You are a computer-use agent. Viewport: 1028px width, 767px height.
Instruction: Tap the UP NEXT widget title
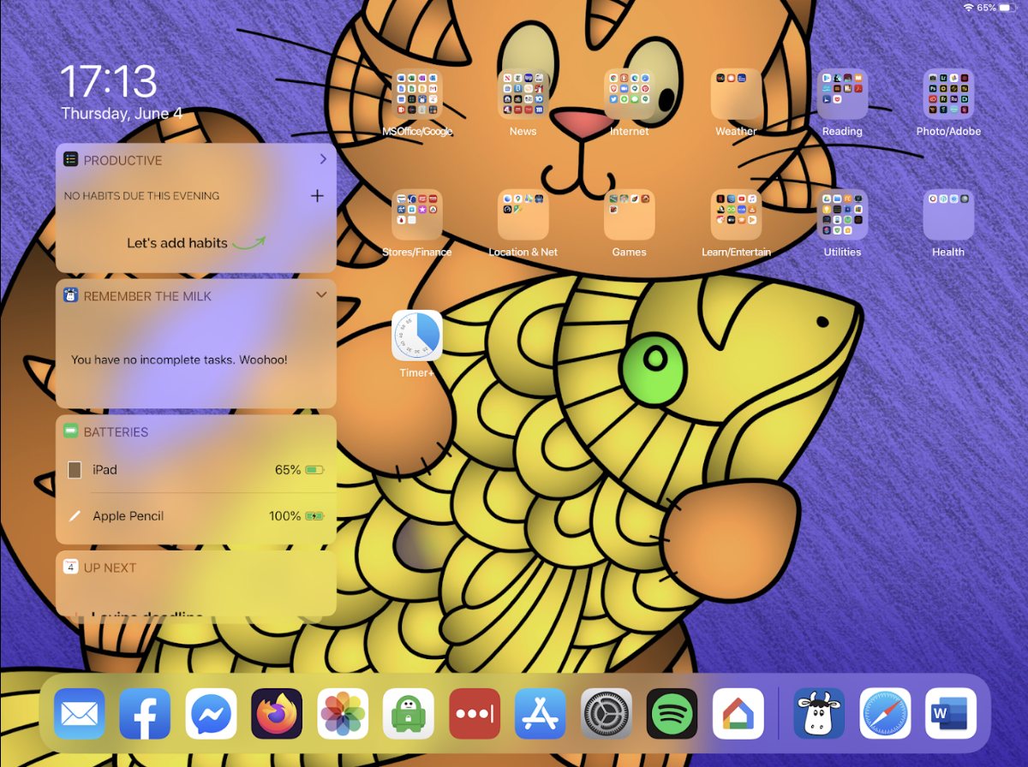click(110, 568)
